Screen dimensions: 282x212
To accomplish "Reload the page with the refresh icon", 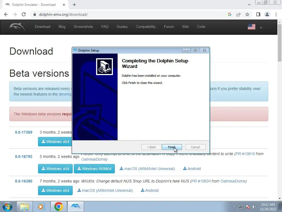I will click(24, 14).
